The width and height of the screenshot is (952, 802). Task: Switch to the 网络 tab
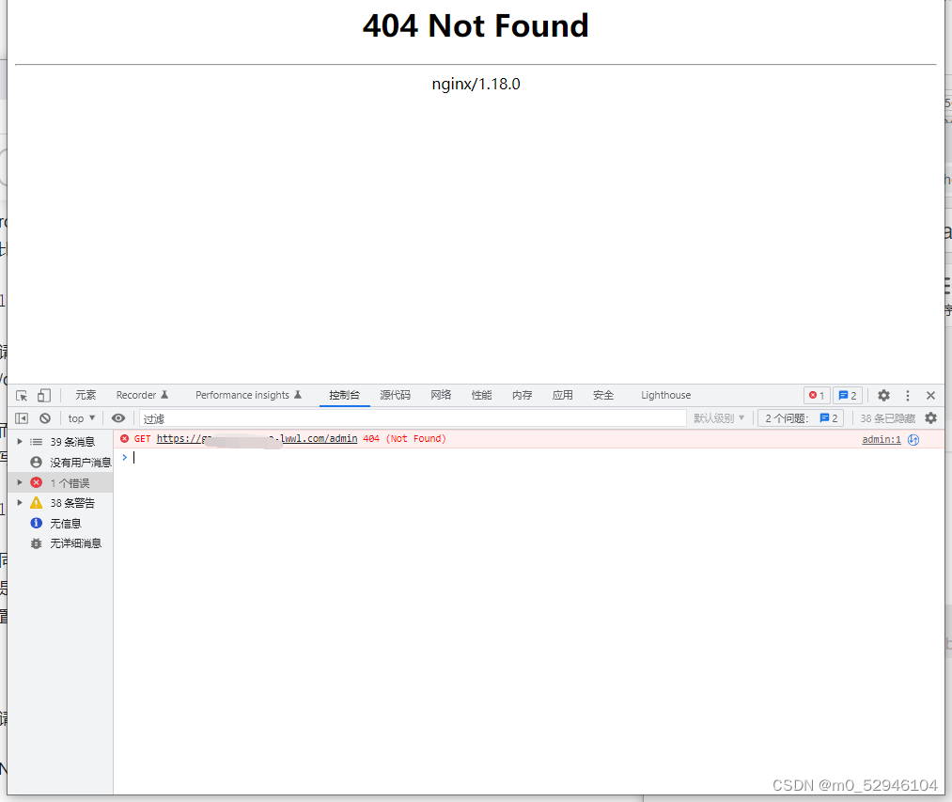tap(441, 395)
